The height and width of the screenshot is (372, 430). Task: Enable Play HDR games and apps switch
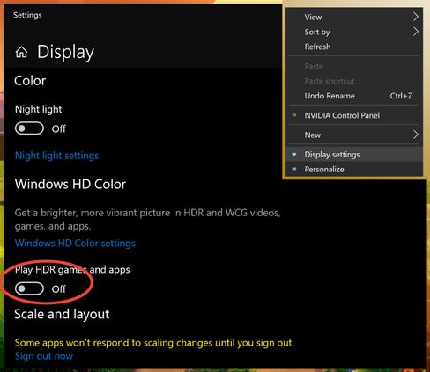(x=29, y=288)
